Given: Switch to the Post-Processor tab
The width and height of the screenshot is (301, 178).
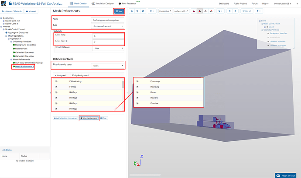Looking at the screenshot, I should [x=127, y=3].
